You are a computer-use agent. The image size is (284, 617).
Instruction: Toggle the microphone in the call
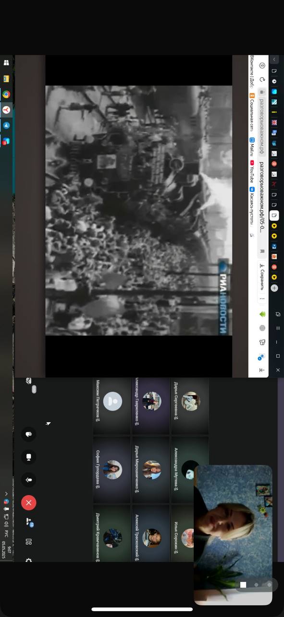click(29, 480)
